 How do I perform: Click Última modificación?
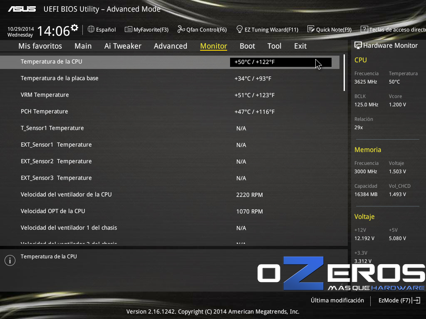click(337, 300)
